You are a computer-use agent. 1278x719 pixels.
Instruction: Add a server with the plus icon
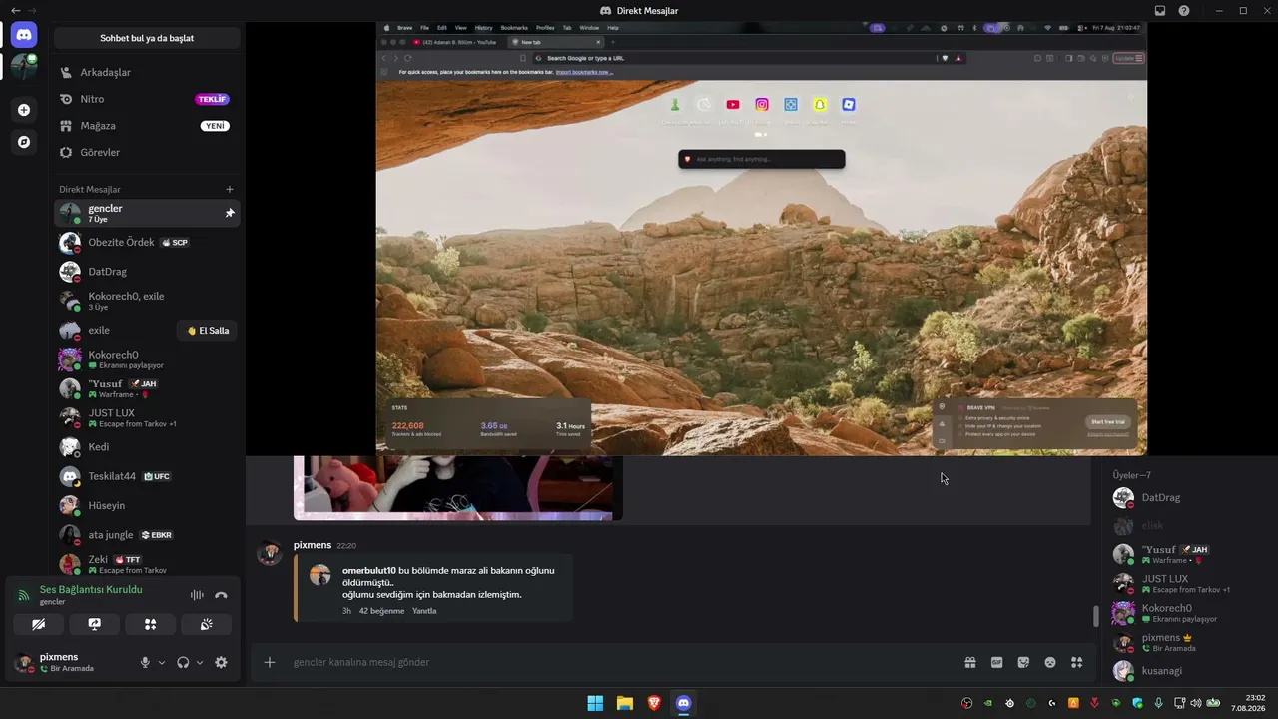tap(24, 110)
